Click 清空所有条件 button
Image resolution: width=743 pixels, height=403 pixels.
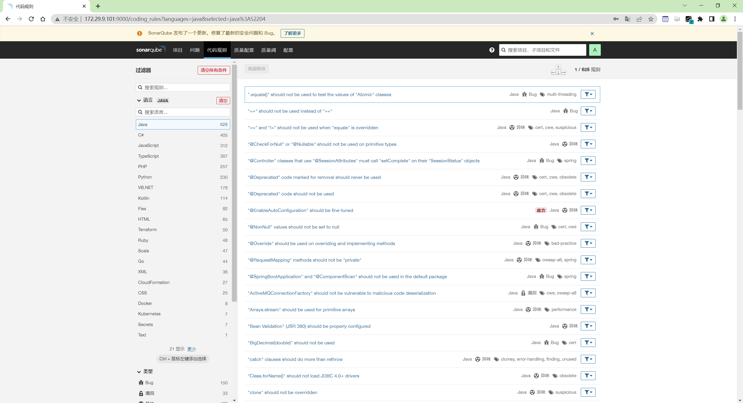tap(214, 70)
